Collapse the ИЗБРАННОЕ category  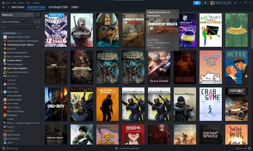pos(2,33)
